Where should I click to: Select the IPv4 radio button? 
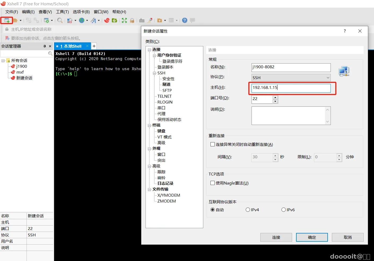(x=248, y=210)
